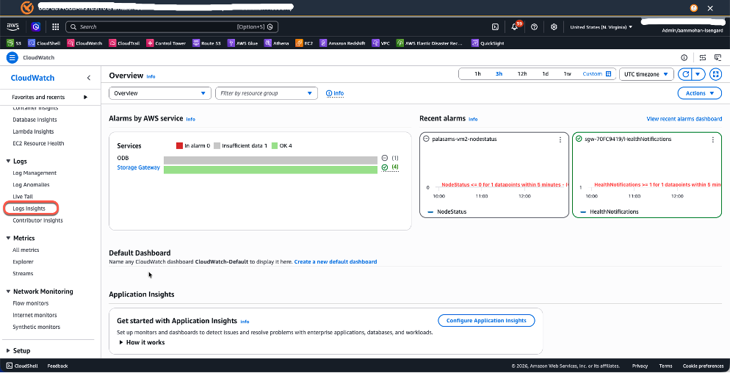Open the S3 bookmark shortcut
The image size is (730, 373).
point(14,43)
